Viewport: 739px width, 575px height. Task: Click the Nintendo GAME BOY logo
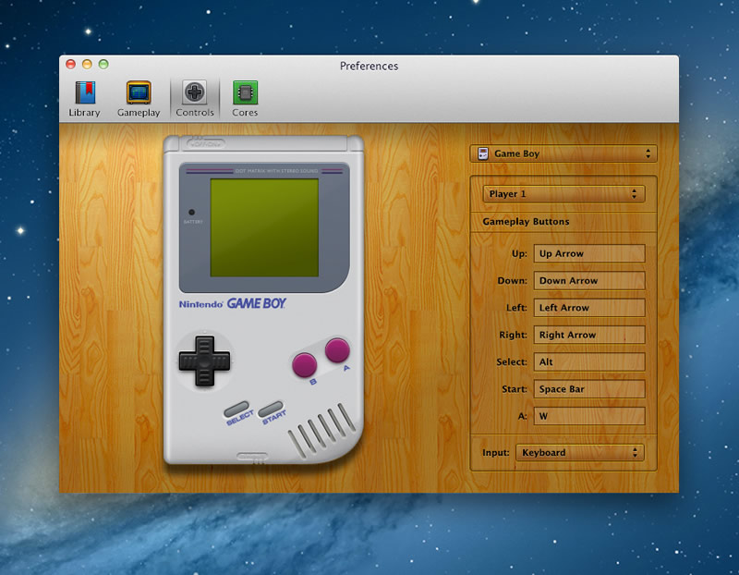click(x=233, y=303)
